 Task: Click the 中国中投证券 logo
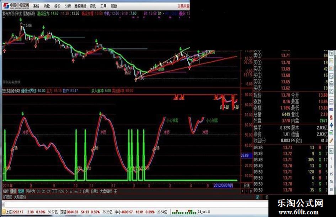(x=16, y=6)
